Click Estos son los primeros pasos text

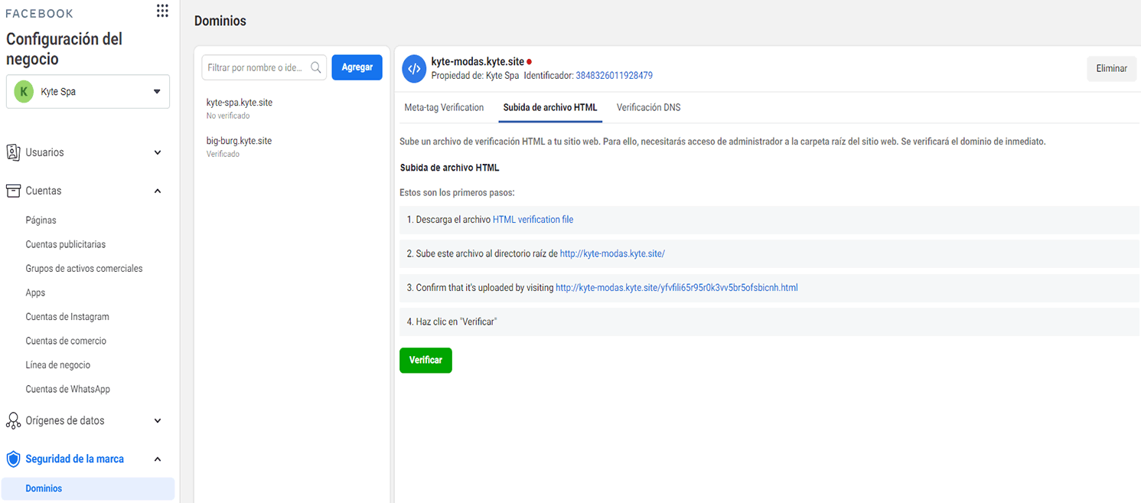click(457, 193)
